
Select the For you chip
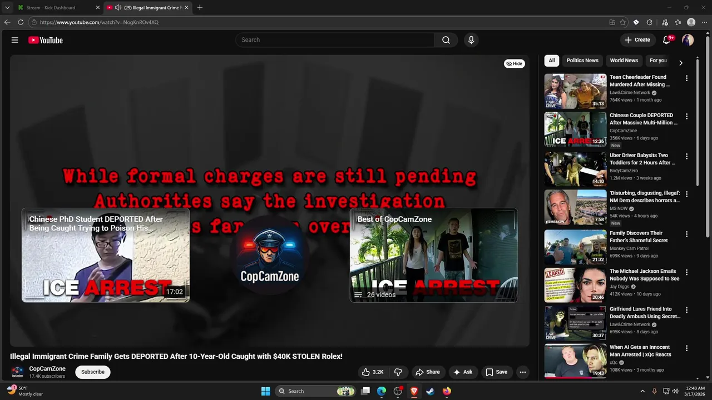(x=659, y=61)
